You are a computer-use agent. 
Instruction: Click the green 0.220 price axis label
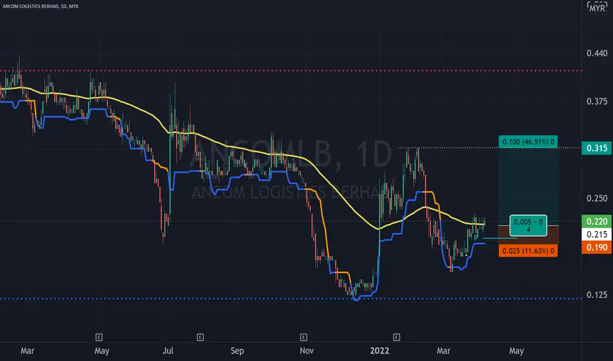(597, 221)
